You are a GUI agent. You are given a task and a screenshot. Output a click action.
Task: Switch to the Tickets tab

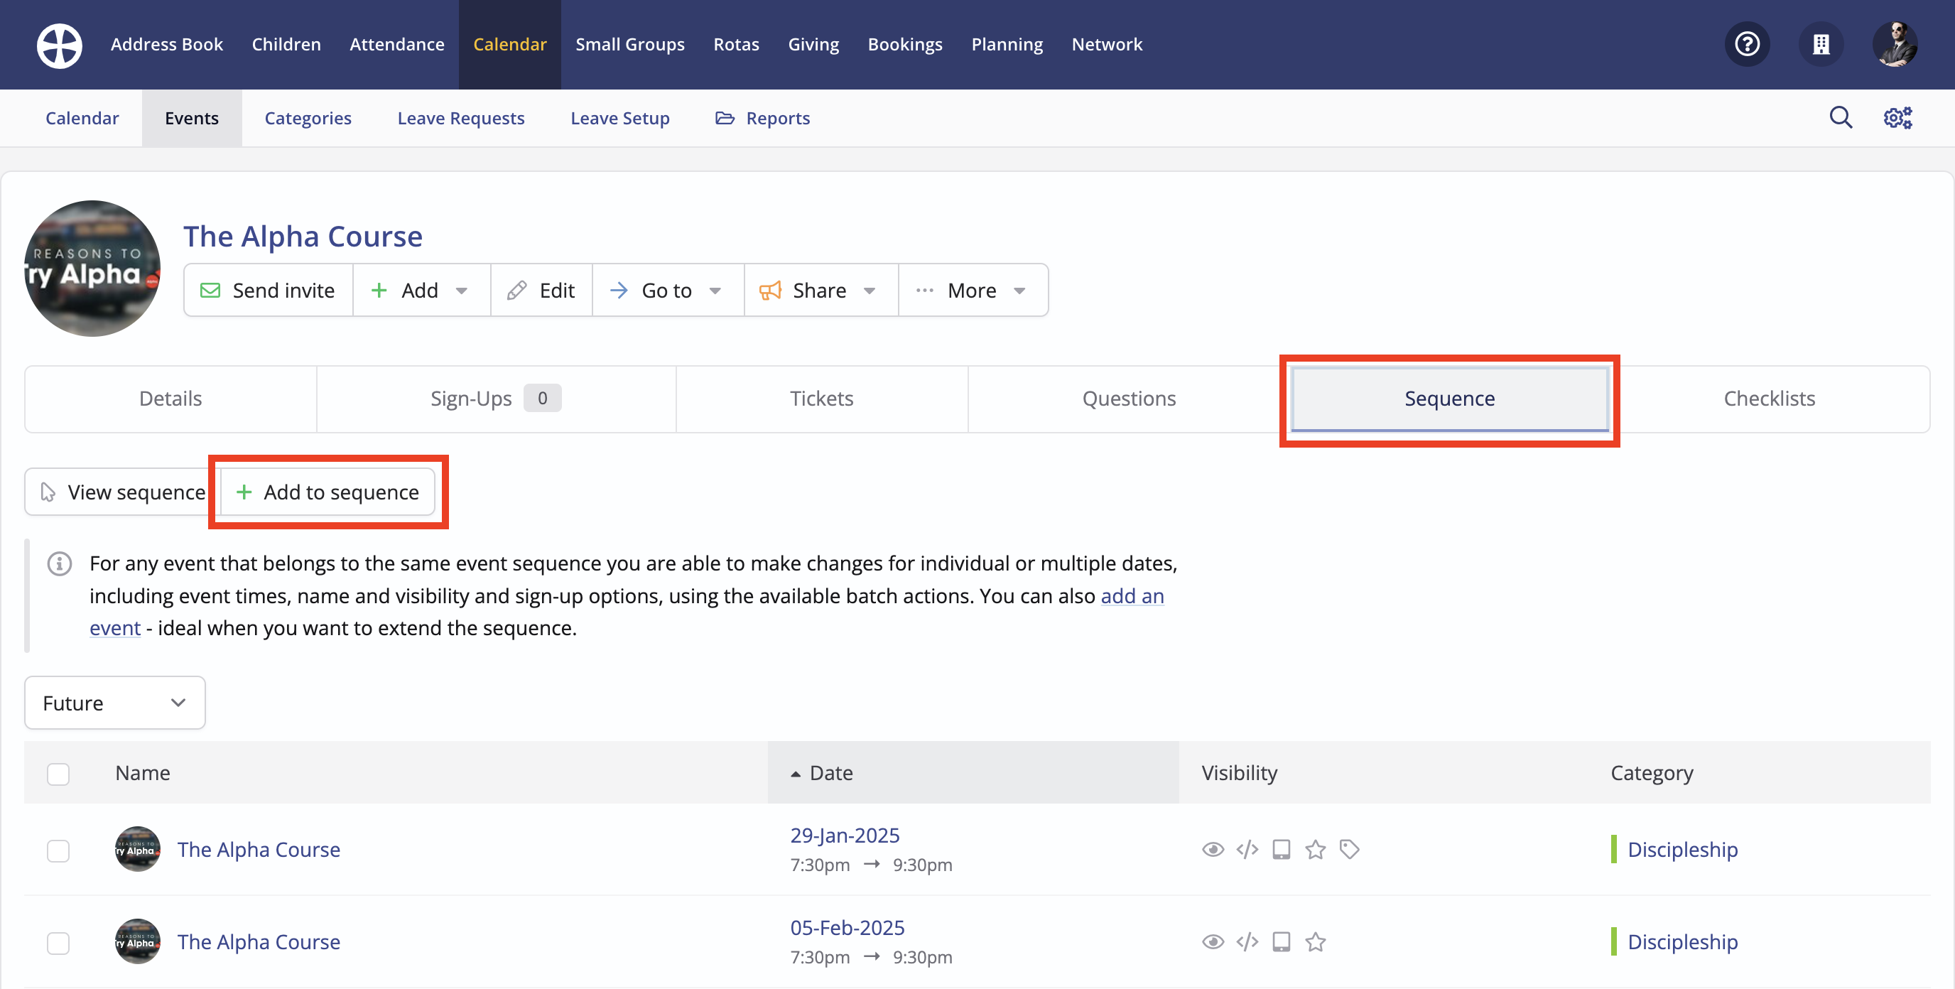click(821, 399)
